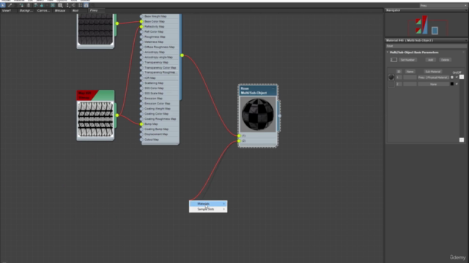The width and height of the screenshot is (469, 263).
Task: Click the Set Number button
Action: pyautogui.click(x=407, y=60)
